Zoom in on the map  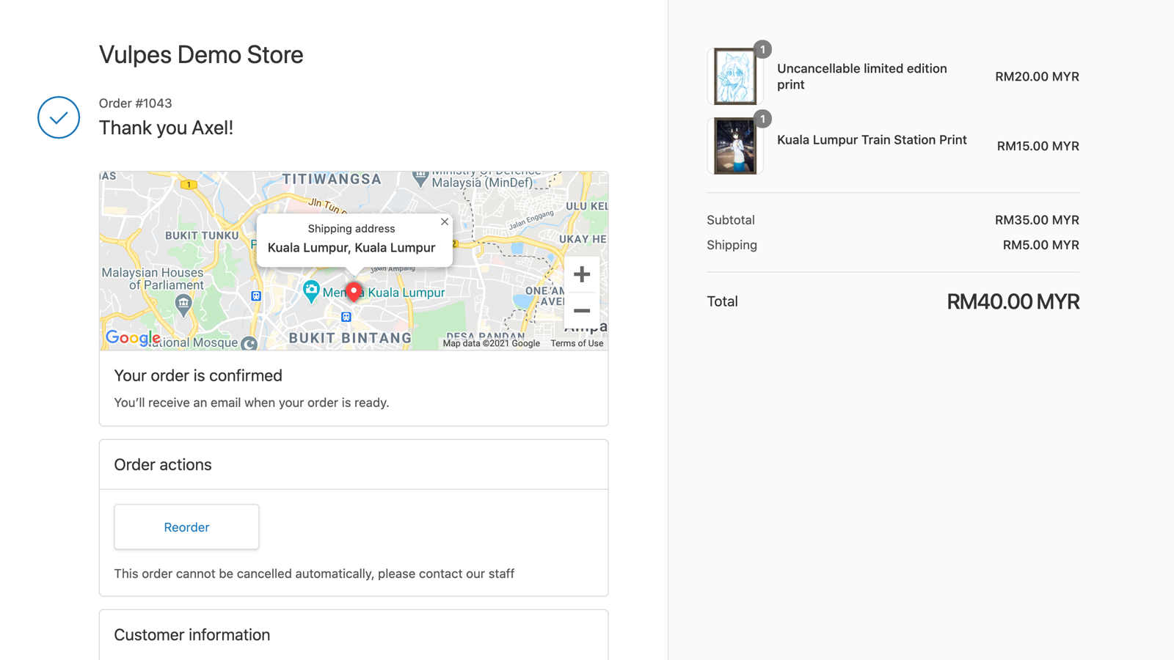click(582, 274)
